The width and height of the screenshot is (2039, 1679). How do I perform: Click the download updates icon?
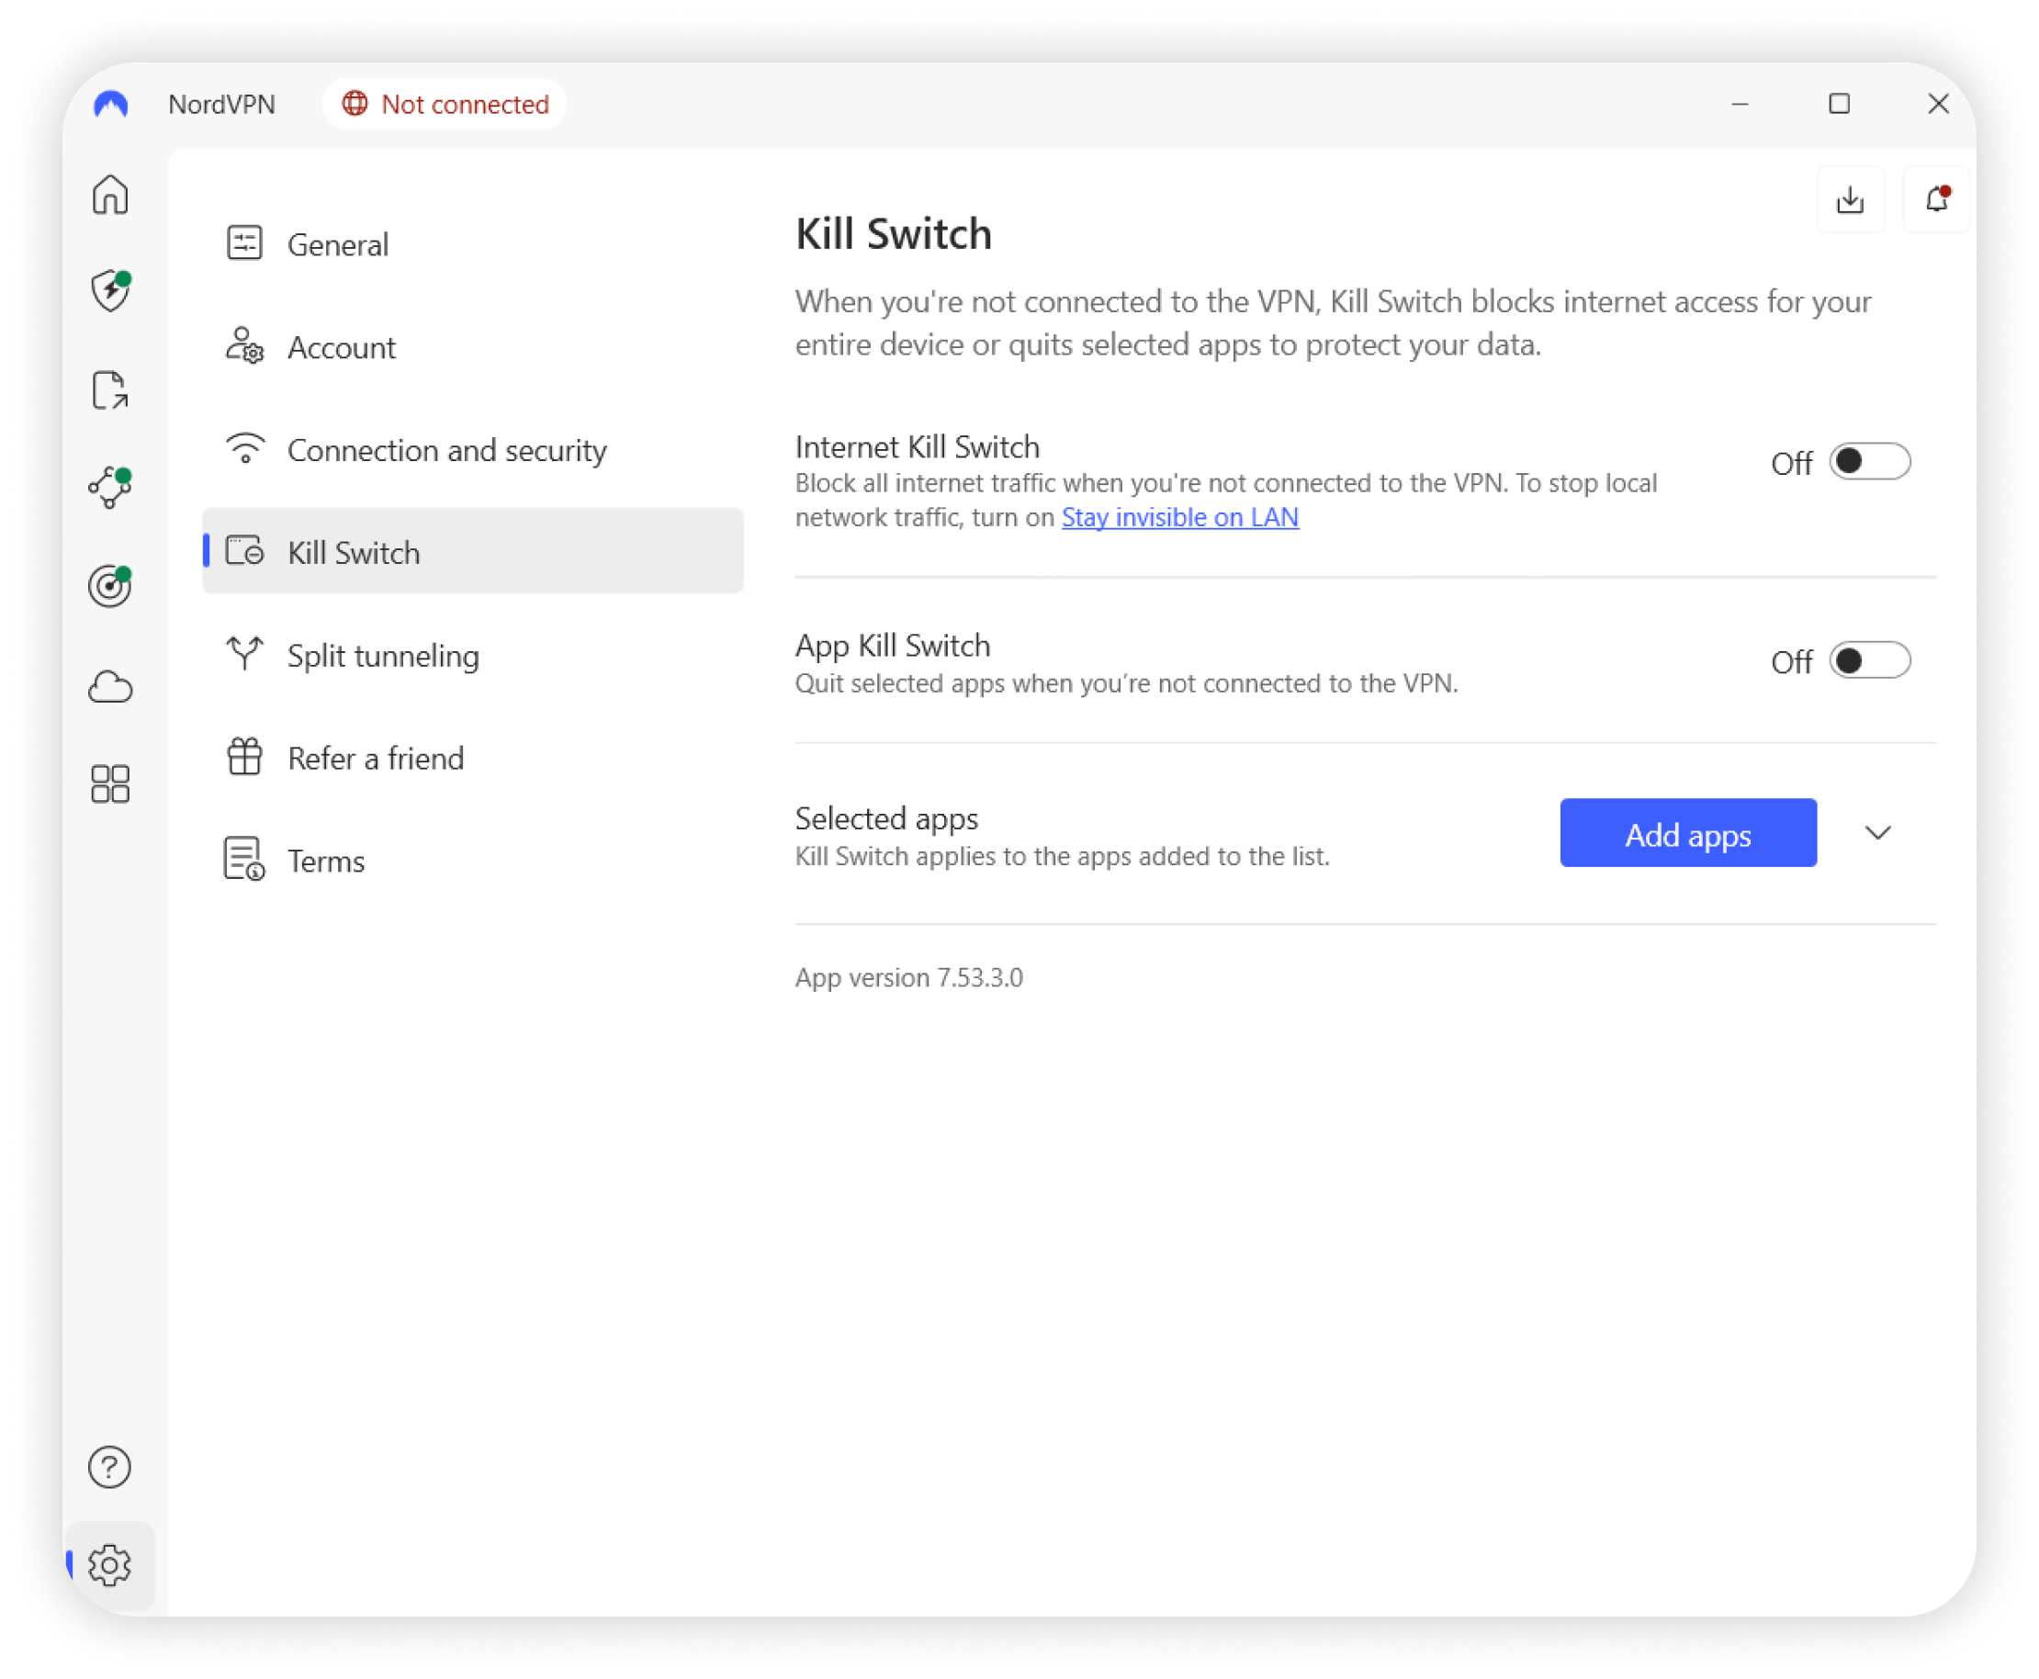coord(1850,200)
